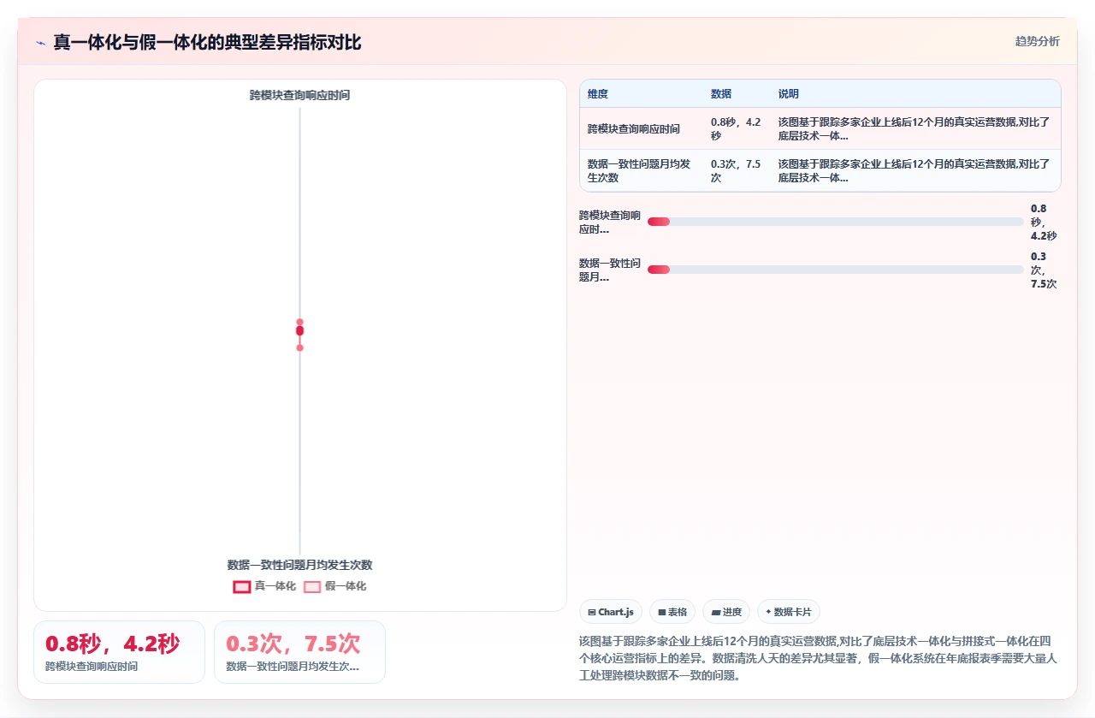Screen dimensions: 1095x718
Task: Click the 0.3次，7.5次 data card
Action: [299, 652]
